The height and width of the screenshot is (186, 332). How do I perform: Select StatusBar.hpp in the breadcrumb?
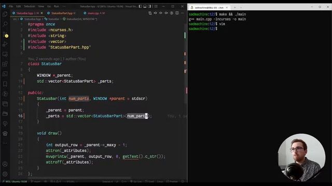click(32, 19)
